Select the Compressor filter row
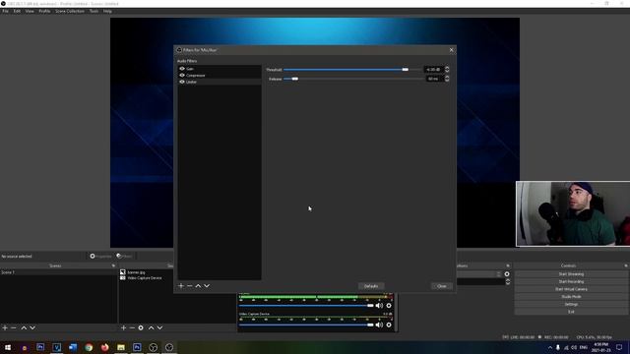The width and height of the screenshot is (630, 354). point(220,75)
